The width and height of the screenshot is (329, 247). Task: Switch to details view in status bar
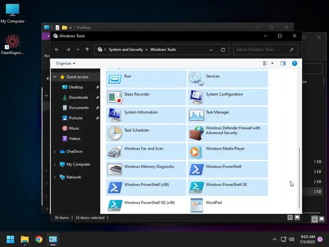(x=290, y=217)
